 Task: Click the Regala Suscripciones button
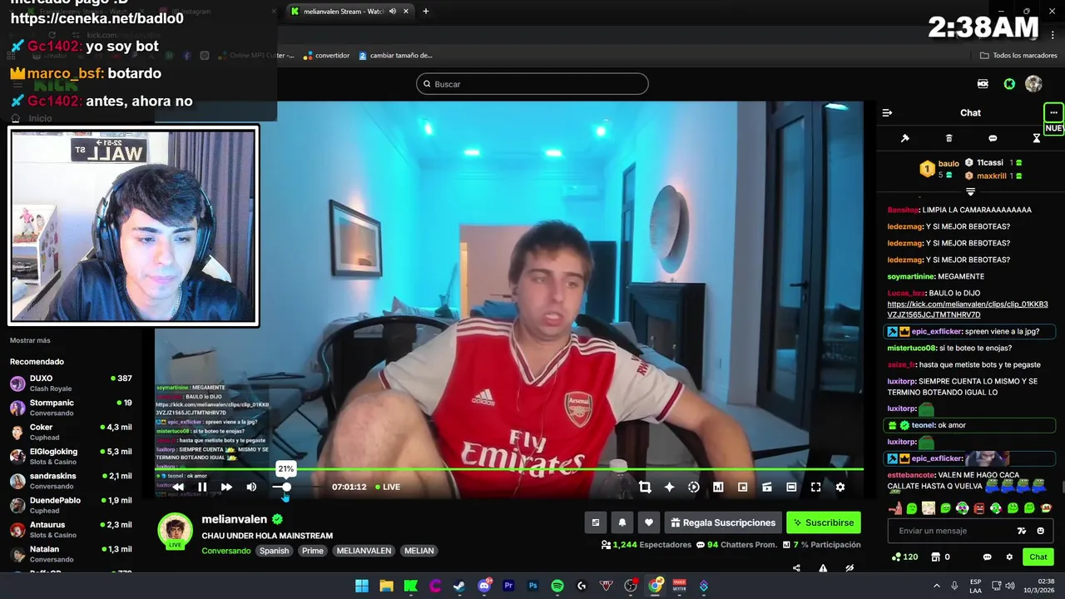coord(723,522)
